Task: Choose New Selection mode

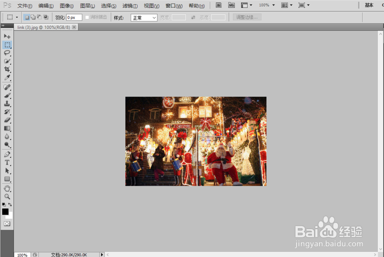Action: (x=27, y=17)
